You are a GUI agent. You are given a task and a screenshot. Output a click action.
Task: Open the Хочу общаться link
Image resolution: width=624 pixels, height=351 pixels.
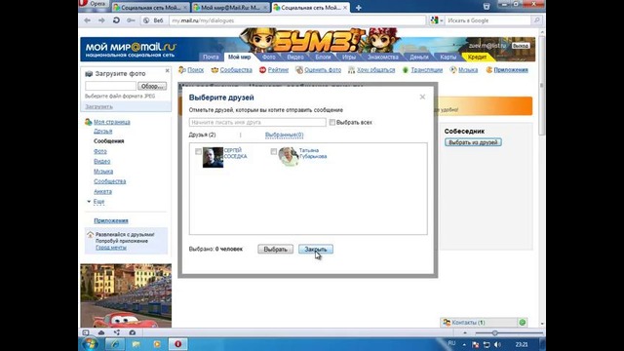click(x=375, y=70)
